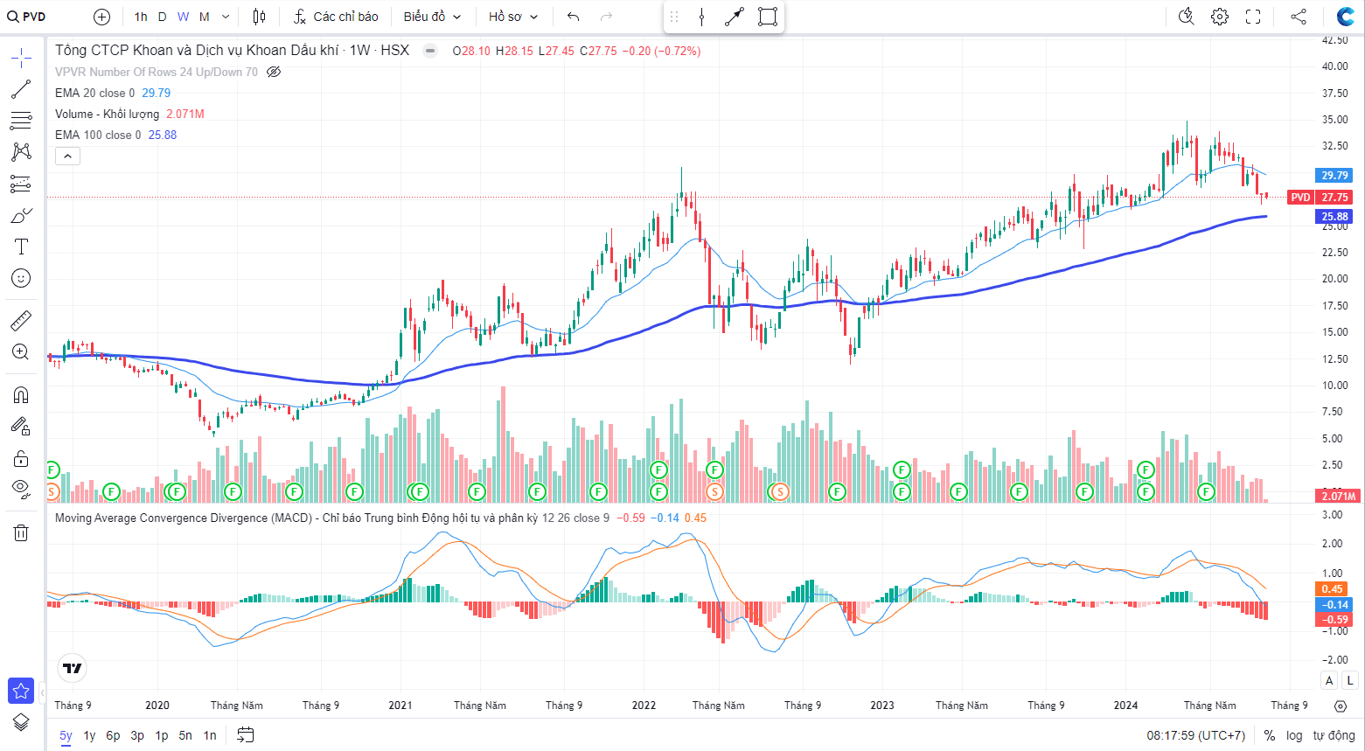This screenshot has width=1365, height=751.
Task: Select the vertical line favorite tool
Action: click(701, 17)
